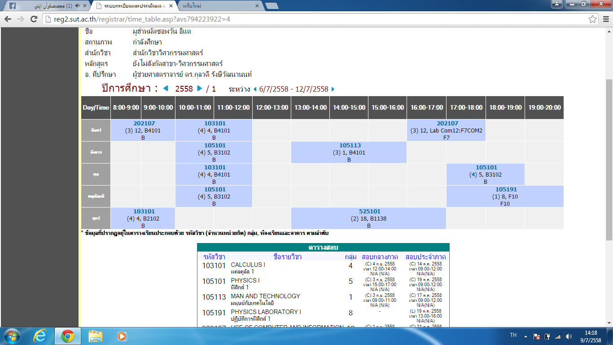Click the browser back arrow button

(x=8, y=19)
